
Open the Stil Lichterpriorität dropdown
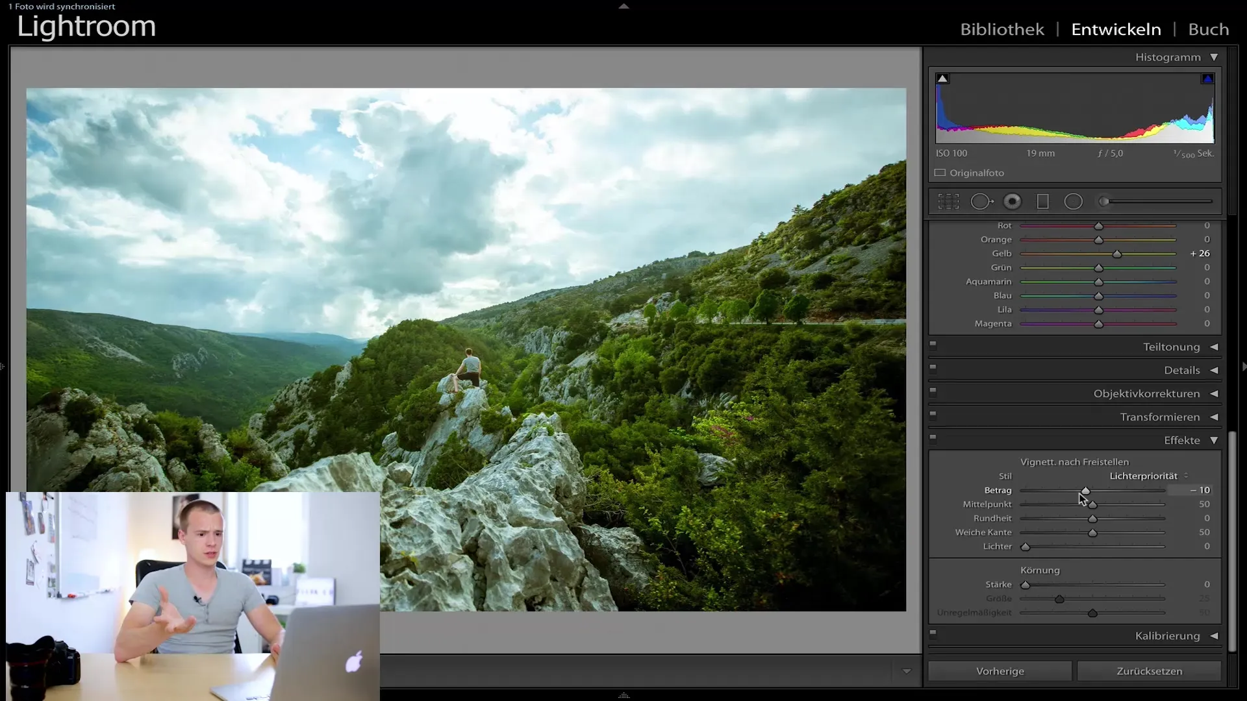click(x=1149, y=476)
